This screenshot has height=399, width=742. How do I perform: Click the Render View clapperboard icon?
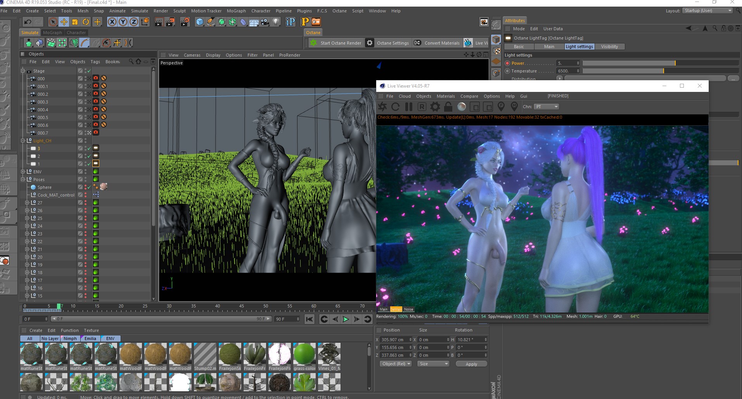(158, 22)
